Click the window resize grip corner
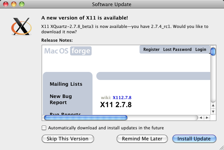The height and width of the screenshot is (150, 224). (x=222, y=148)
